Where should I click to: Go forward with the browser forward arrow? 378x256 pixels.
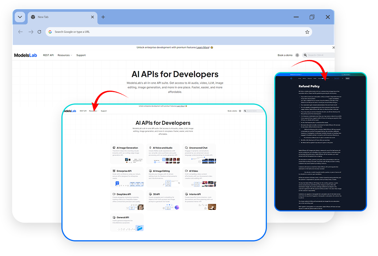click(31, 32)
